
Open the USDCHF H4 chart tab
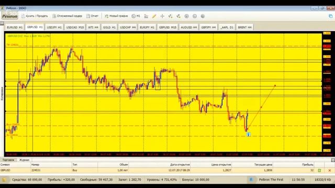(128, 27)
